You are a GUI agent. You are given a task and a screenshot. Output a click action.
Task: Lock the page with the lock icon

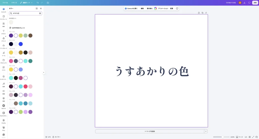coord(199,13)
